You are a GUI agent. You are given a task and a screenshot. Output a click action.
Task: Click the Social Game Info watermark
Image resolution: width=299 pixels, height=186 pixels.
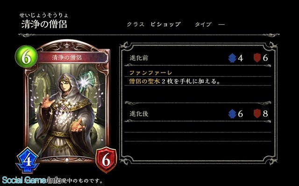pyautogui.click(x=32, y=180)
